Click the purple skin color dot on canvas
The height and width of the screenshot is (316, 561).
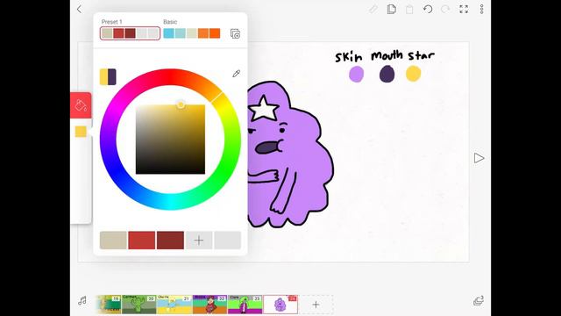[x=357, y=74]
